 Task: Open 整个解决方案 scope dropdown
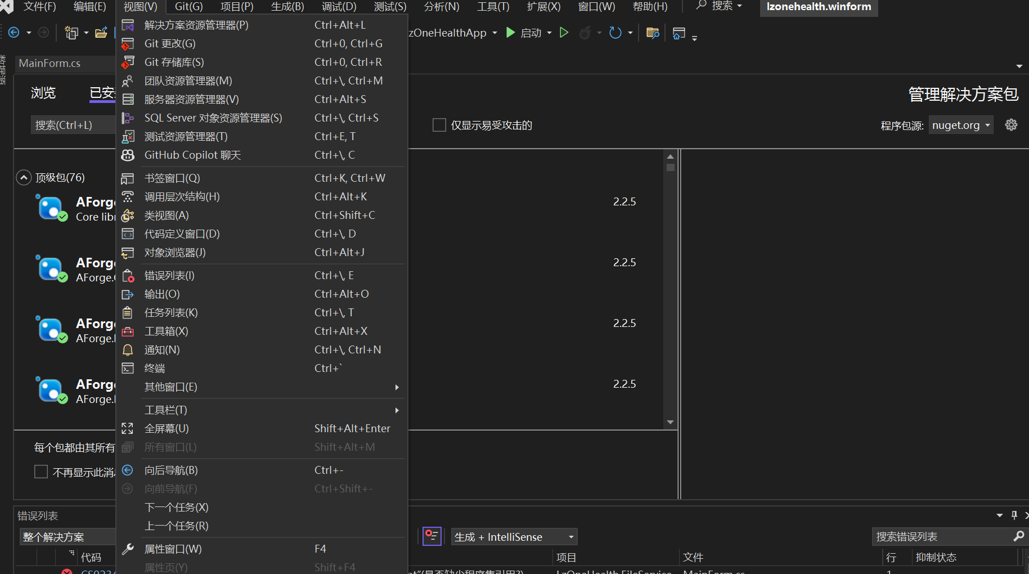click(x=68, y=537)
